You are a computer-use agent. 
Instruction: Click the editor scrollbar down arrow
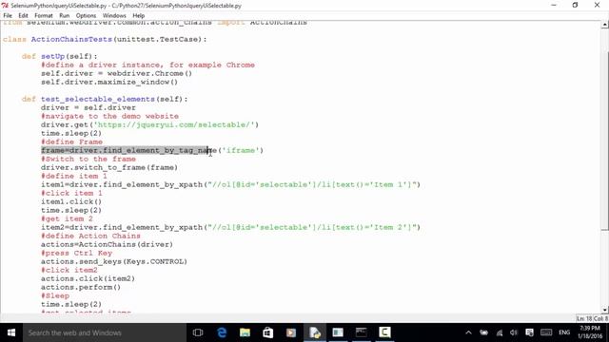pyautogui.click(x=605, y=310)
